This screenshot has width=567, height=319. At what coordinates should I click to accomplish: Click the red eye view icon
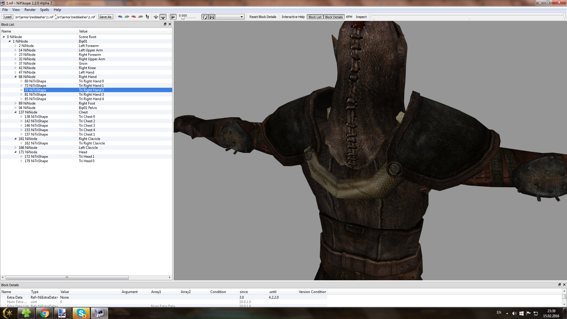(x=134, y=17)
